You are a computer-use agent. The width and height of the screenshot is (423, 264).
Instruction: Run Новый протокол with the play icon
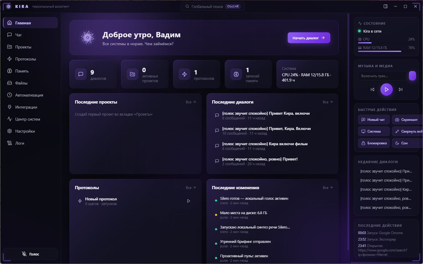coord(189,201)
